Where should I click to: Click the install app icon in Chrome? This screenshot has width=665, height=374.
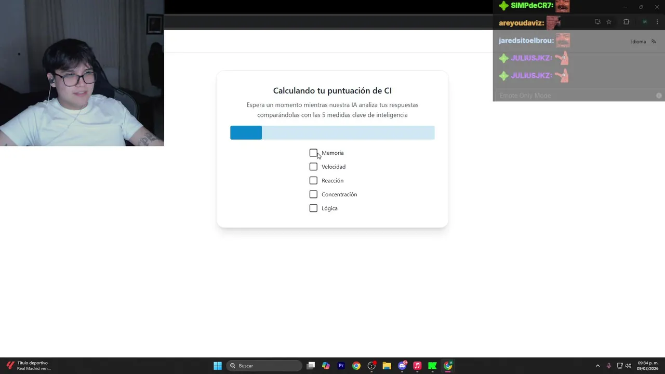coord(597,22)
